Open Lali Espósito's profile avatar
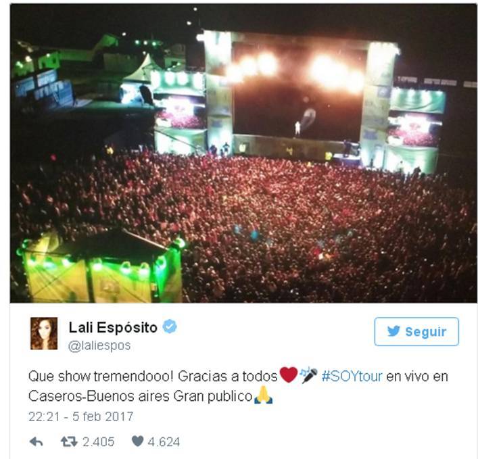This screenshot has width=478, height=459. (44, 333)
